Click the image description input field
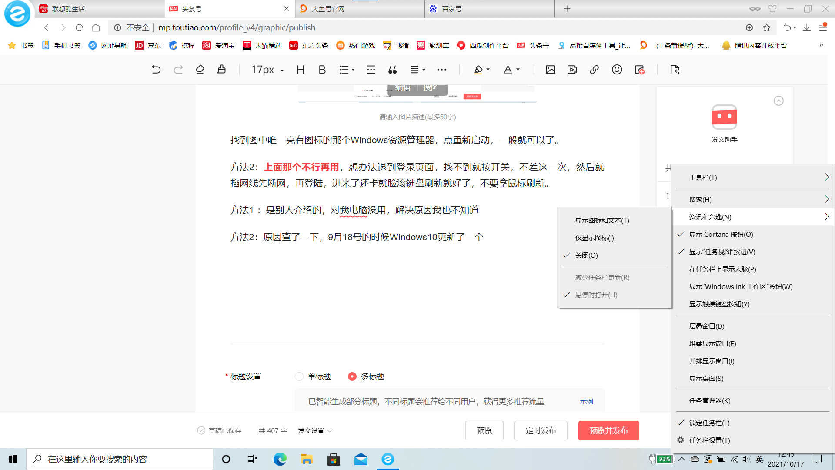The image size is (835, 470). pos(417,117)
